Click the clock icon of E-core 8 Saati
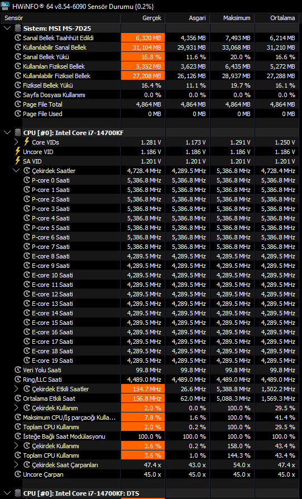Viewport: 302px width, 499px height. tap(27, 256)
